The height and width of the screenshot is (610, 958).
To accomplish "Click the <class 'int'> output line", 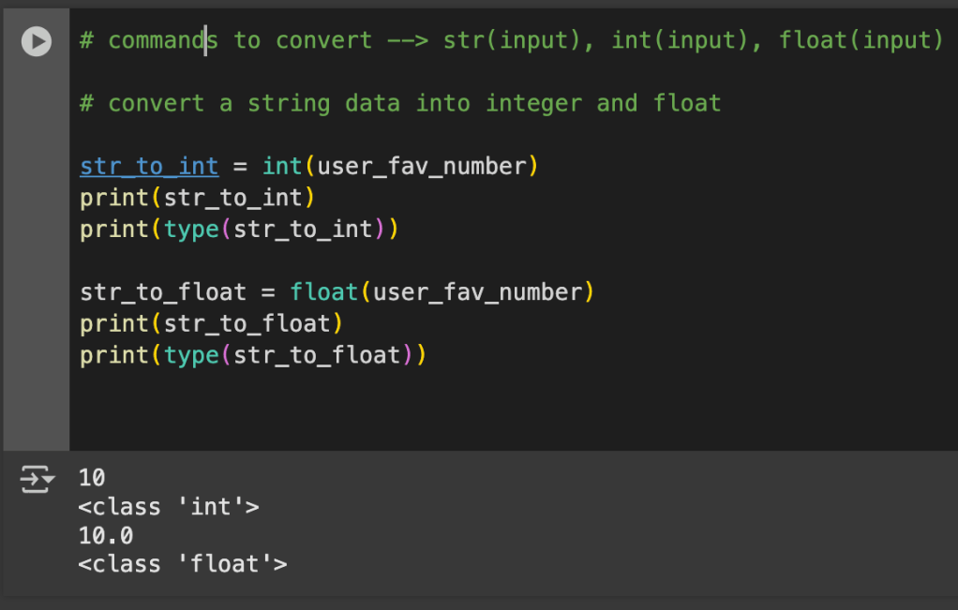I will (169, 508).
